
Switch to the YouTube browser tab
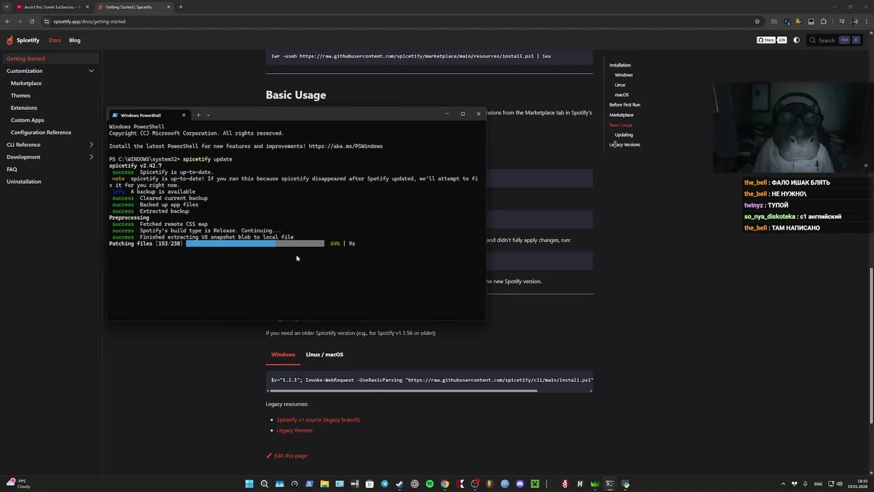click(52, 7)
